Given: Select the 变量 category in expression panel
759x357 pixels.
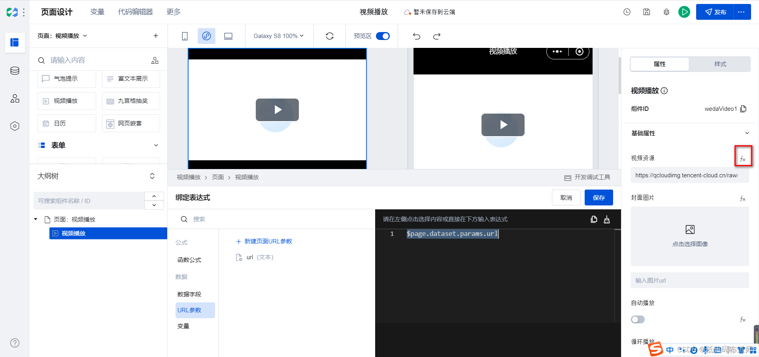Looking at the screenshot, I should [x=183, y=326].
